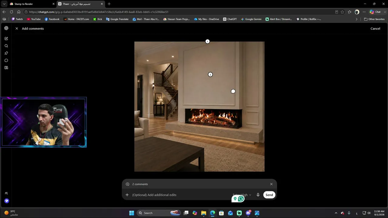Open search chats in ChatGPT sidebar
The width and height of the screenshot is (388, 218).
(6, 46)
